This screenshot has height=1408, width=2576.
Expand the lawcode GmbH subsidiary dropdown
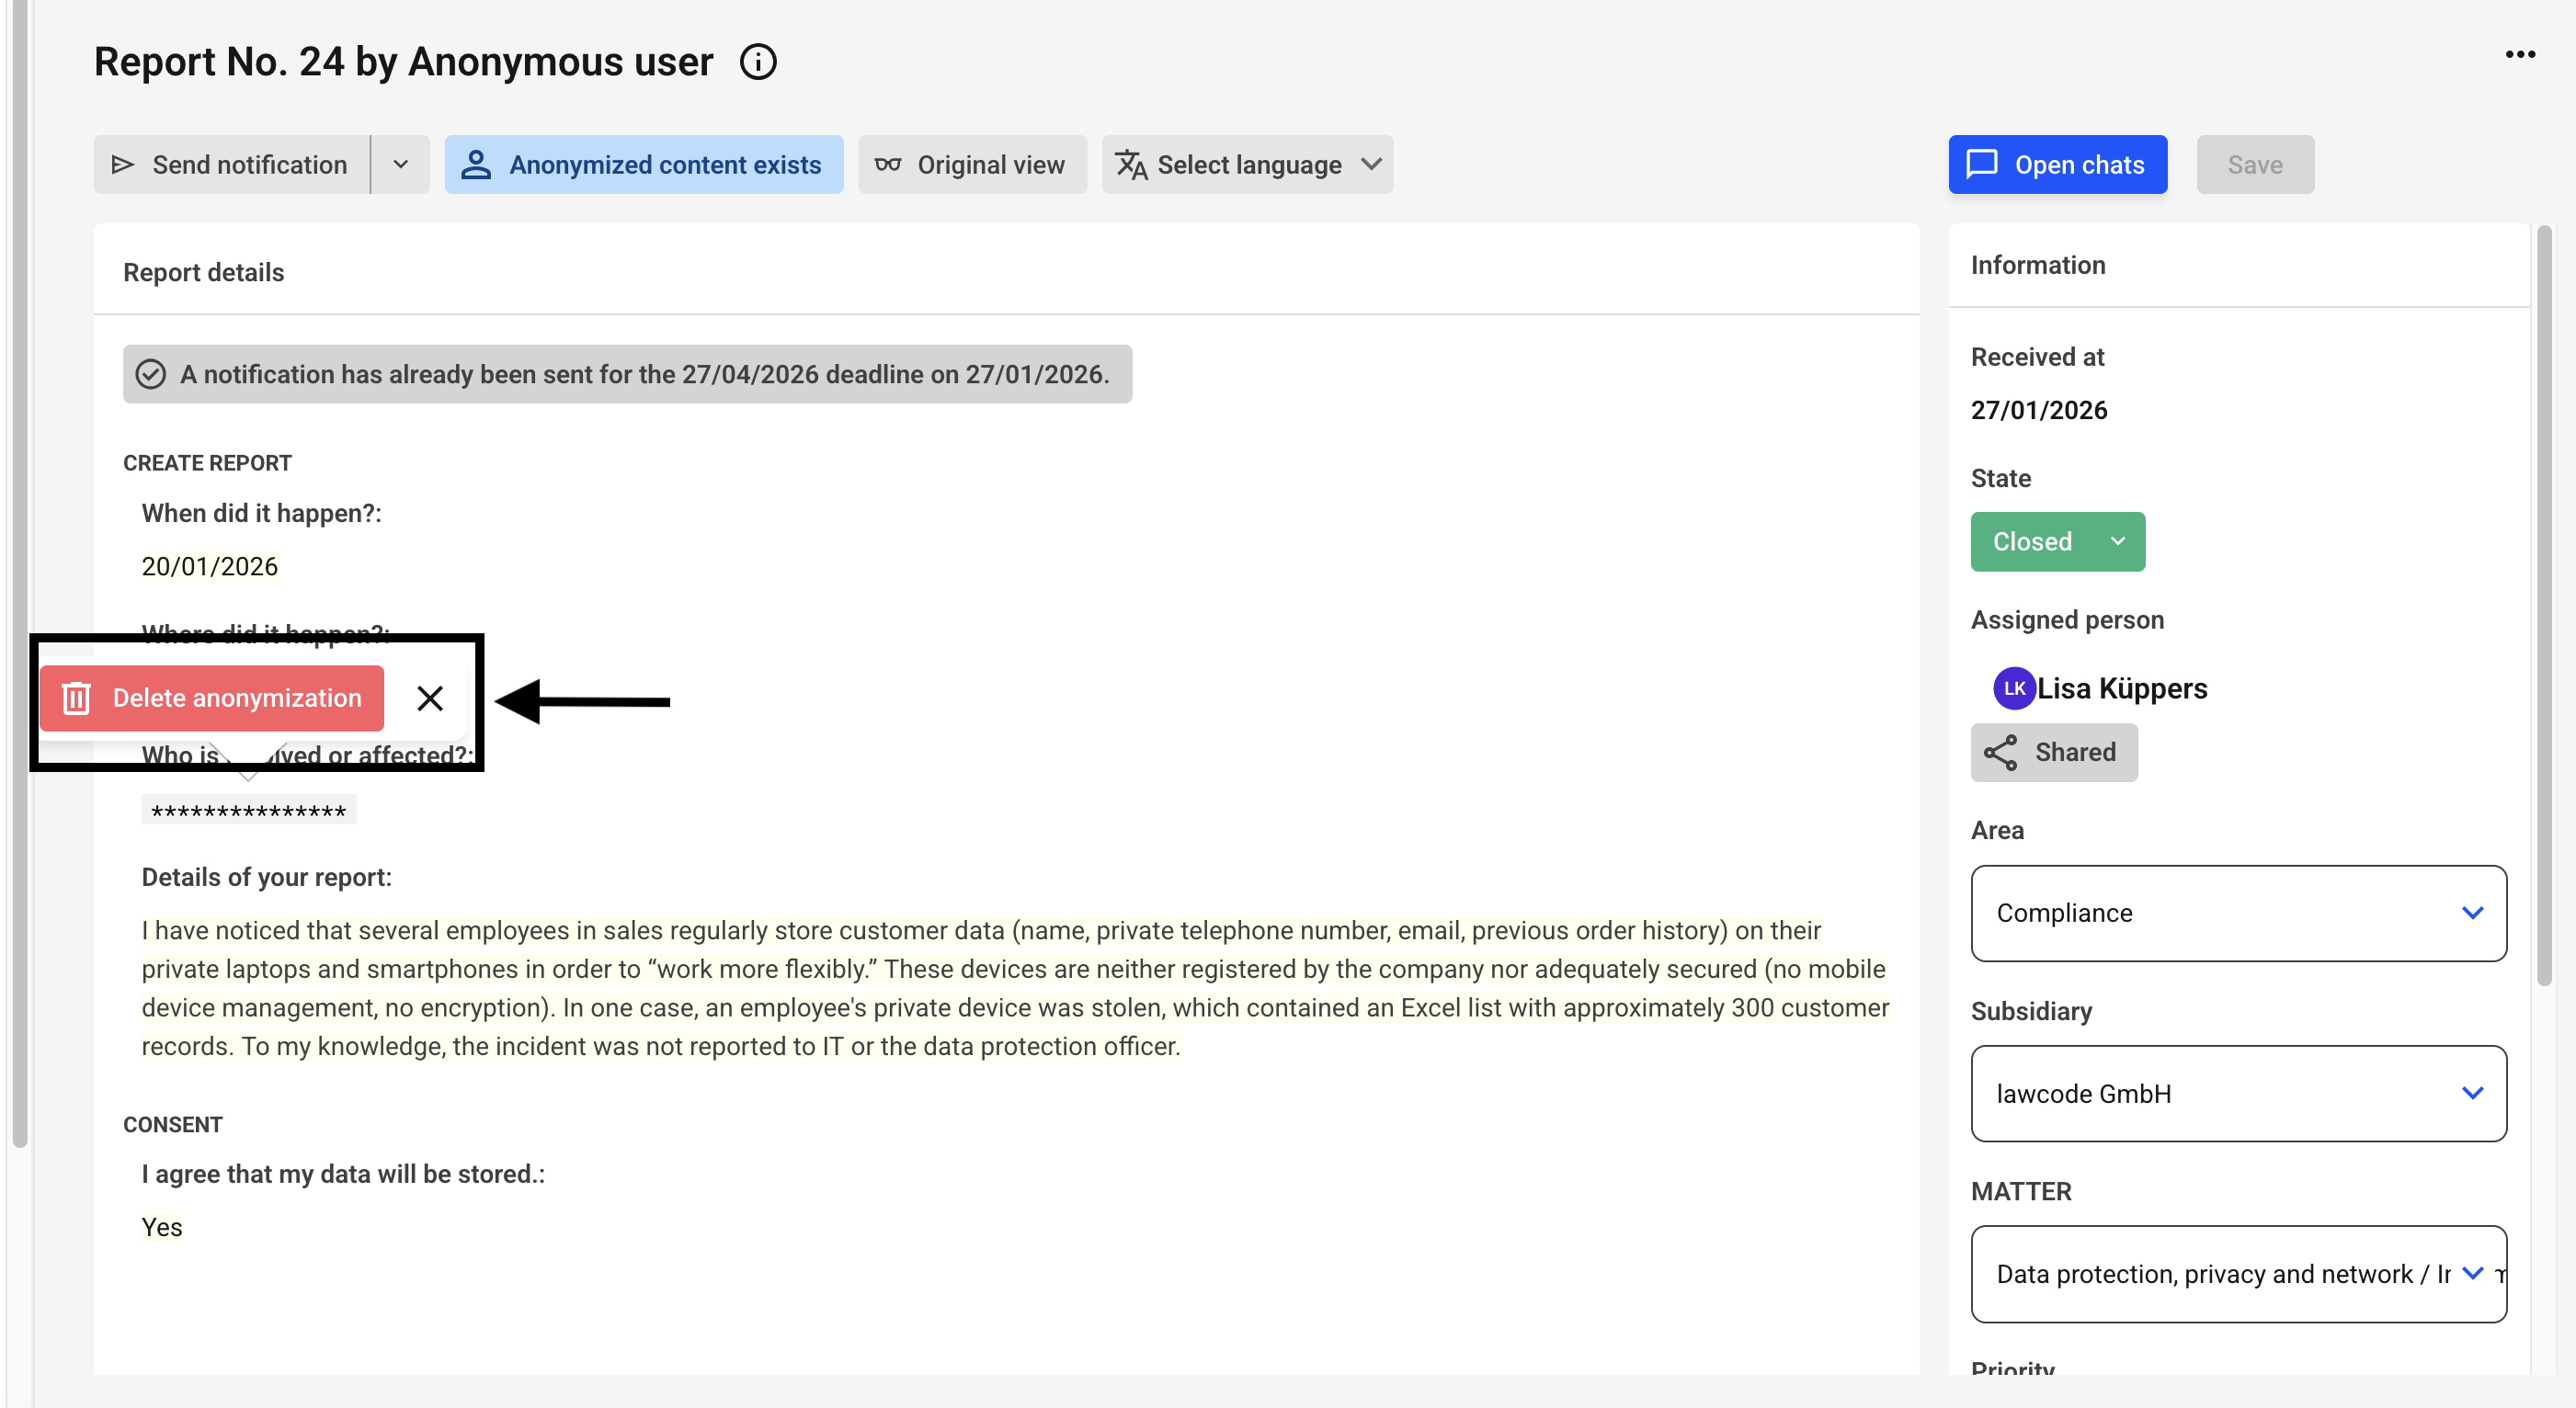click(x=2237, y=1093)
